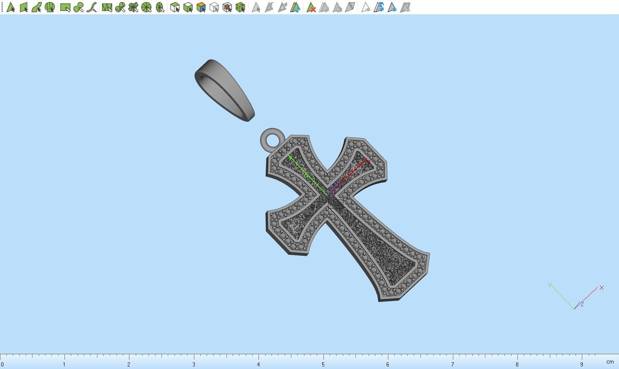This screenshot has width=619, height=369.
Task: Choose the double-circle brush selection tool
Action: (x=78, y=7)
